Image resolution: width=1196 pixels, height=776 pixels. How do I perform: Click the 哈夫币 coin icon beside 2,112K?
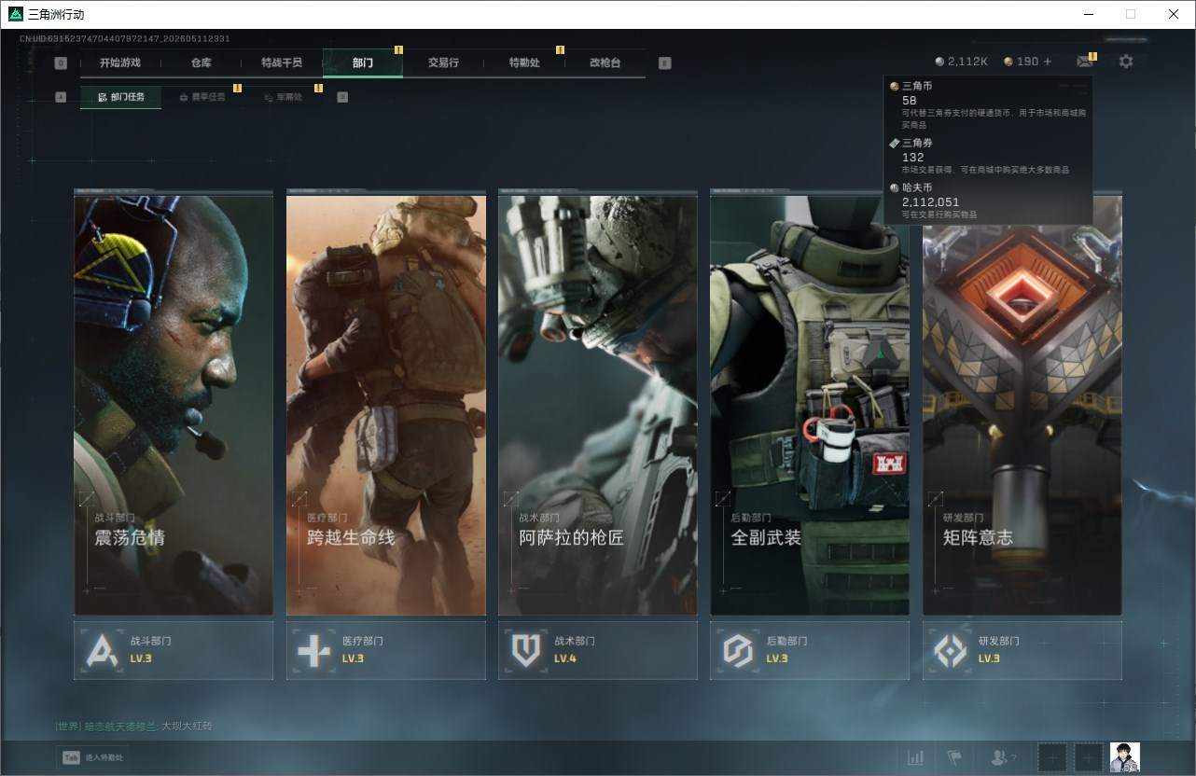pyautogui.click(x=939, y=62)
